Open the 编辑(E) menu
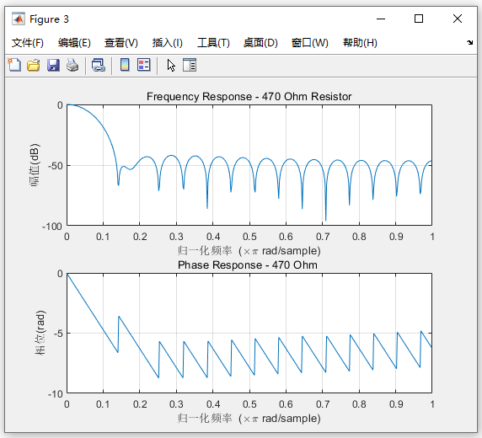 coord(74,43)
